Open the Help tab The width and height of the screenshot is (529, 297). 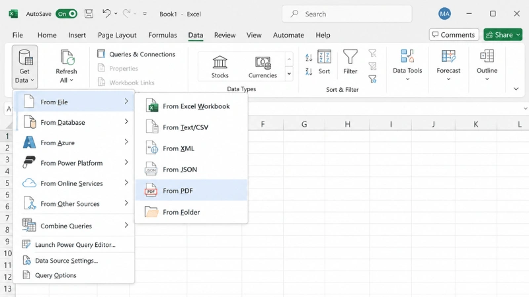(x=323, y=35)
